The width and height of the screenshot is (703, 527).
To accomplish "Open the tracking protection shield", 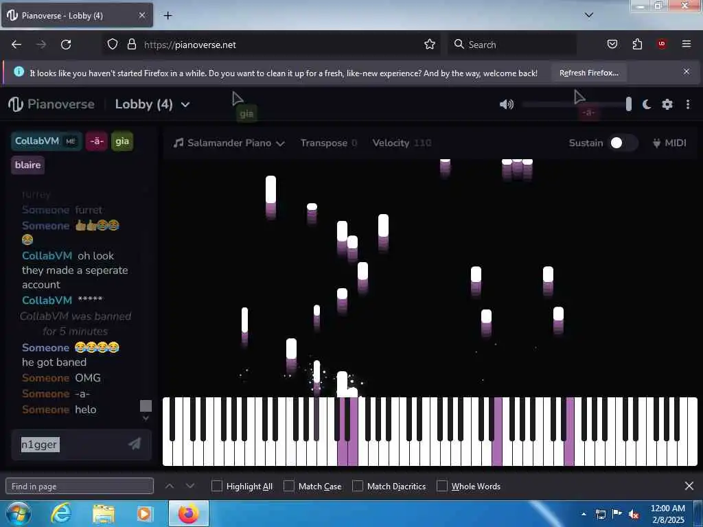I will point(113,45).
